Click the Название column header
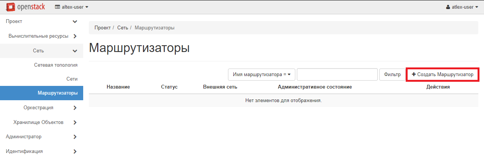Image resolution: width=484 pixels, height=162 pixels. tap(118, 87)
